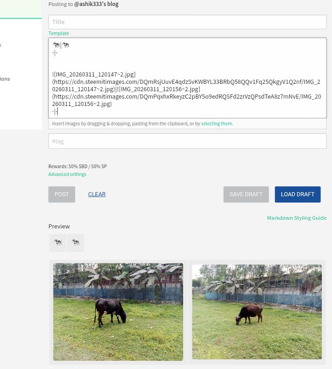
Task: Click inside the post body text area
Action: coord(187,78)
